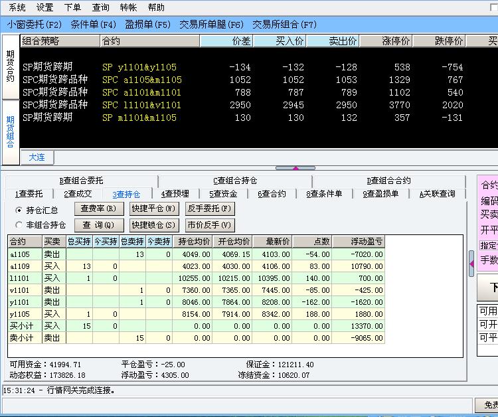The width and height of the screenshot is (498, 417).
Task: Open the 8查条件单 tab
Action: click(324, 194)
